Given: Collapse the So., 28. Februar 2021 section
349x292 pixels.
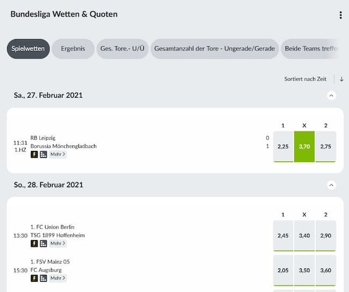Looking at the screenshot, I should click(331, 185).
